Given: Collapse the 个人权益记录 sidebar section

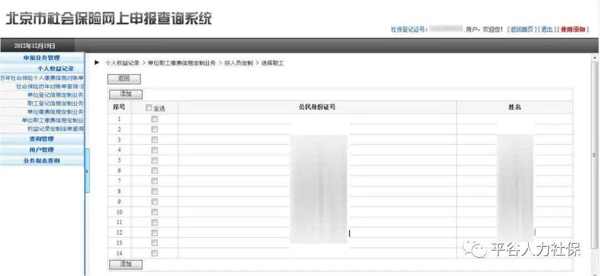Looking at the screenshot, I should [42, 69].
